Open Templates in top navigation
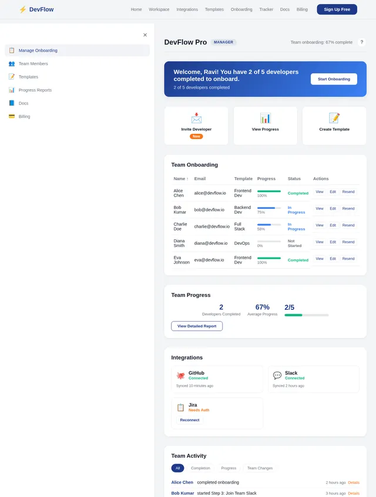This screenshot has width=376, height=497. (214, 9)
